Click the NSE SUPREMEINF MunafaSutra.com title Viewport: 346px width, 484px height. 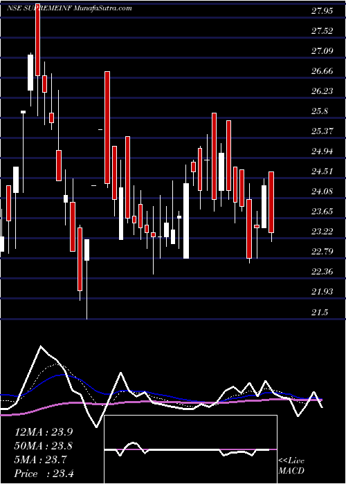tap(69, 8)
